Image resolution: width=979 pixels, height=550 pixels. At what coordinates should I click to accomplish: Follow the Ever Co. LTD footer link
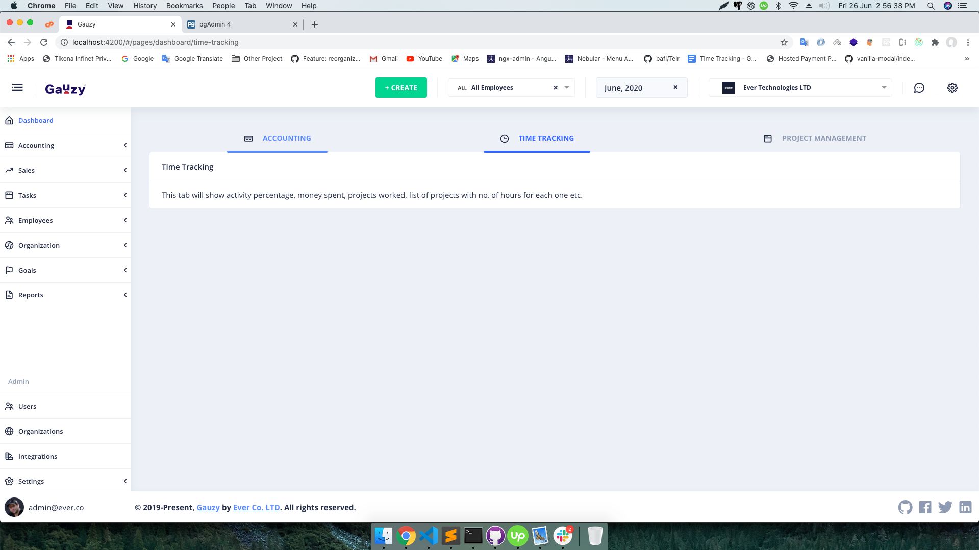pos(256,507)
